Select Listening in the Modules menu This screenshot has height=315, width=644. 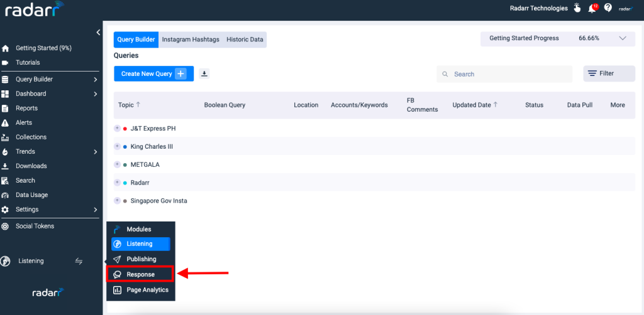(x=140, y=243)
